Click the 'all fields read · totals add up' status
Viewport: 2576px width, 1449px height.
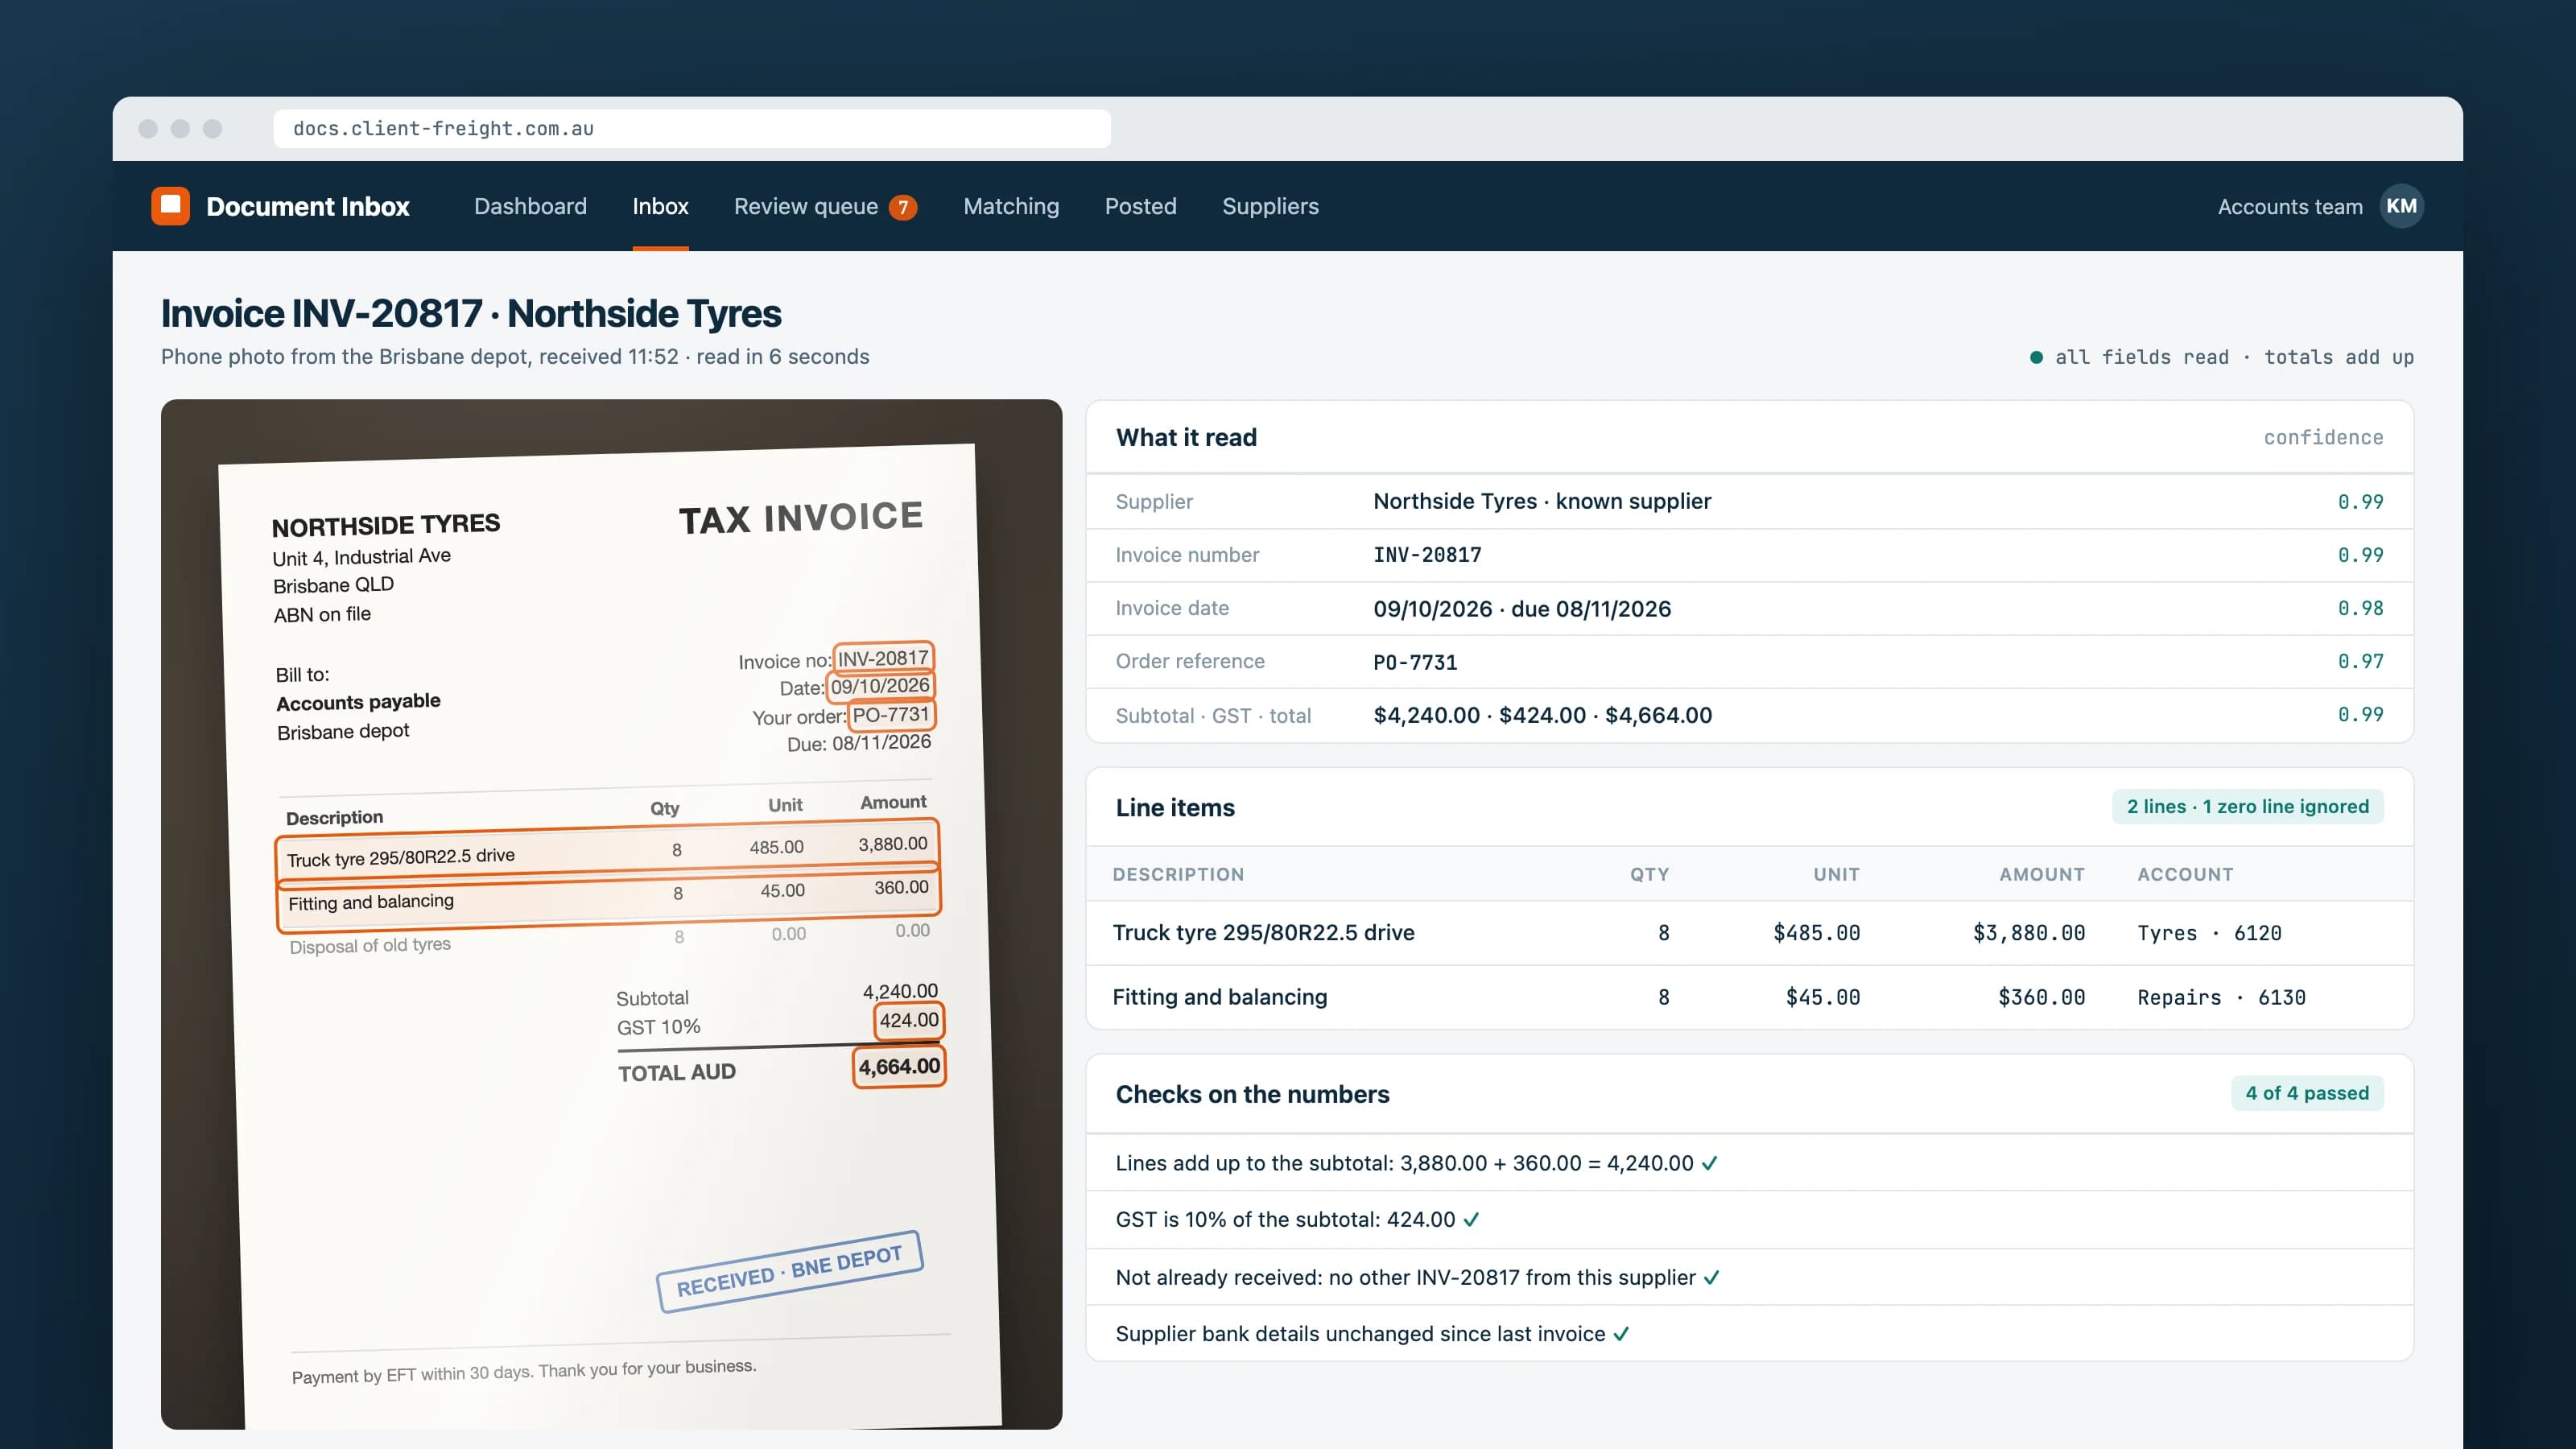(x=2222, y=357)
